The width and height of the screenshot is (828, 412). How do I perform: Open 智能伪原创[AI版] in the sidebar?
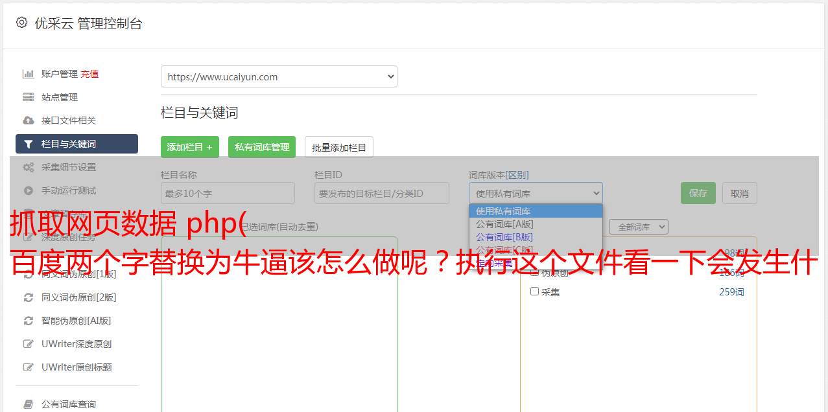coord(76,321)
